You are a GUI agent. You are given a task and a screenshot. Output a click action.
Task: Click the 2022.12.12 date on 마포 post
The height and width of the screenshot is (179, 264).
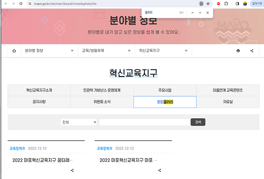(x=124, y=148)
